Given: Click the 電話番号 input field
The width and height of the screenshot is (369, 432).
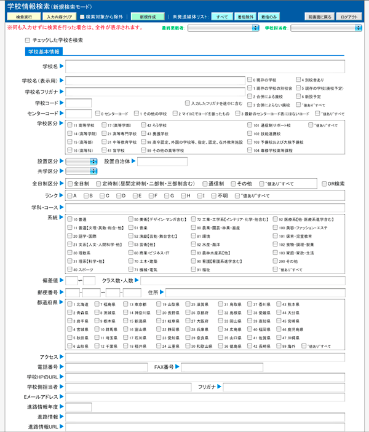Looking at the screenshot, I should pos(106,367).
